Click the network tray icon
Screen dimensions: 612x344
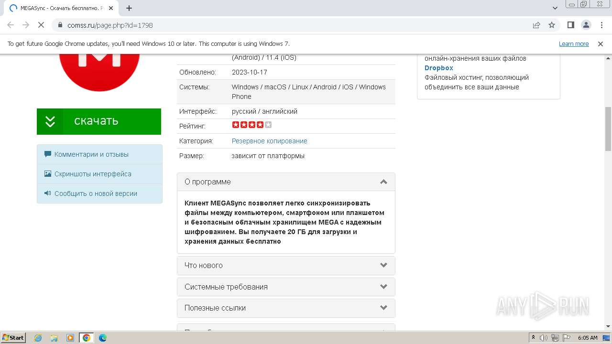pyautogui.click(x=555, y=338)
